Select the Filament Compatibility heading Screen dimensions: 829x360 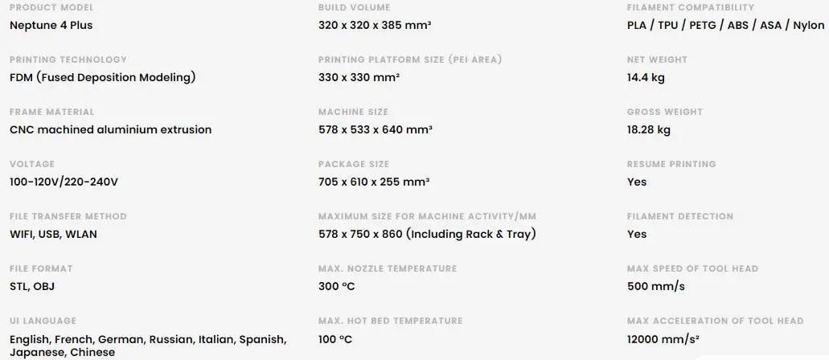click(x=691, y=7)
